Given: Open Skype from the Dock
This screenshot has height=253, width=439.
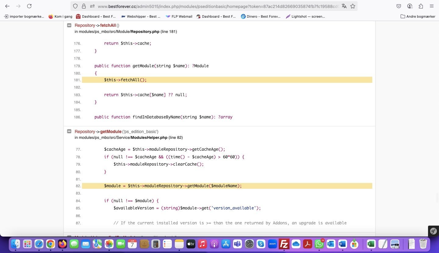Looking at the screenshot, I should (x=261, y=244).
